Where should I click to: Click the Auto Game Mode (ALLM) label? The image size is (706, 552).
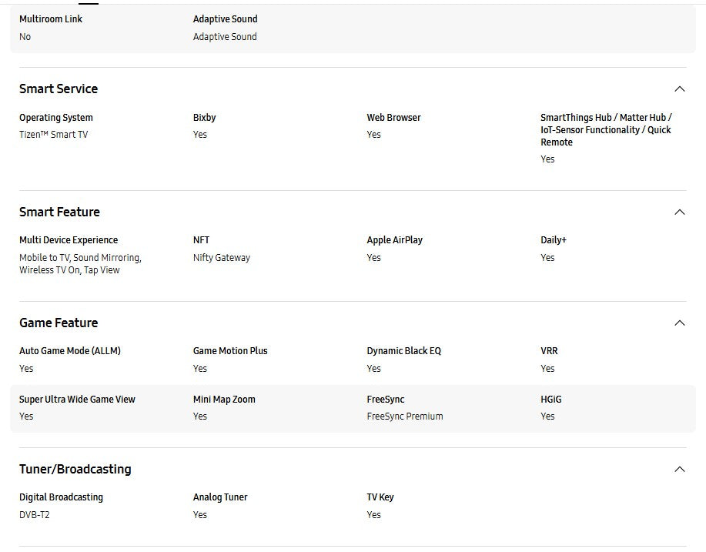[x=69, y=351]
